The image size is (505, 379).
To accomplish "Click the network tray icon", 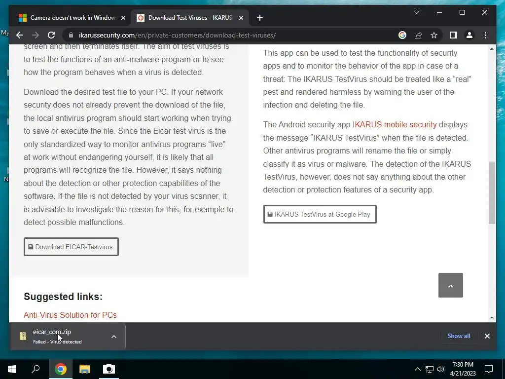I will pyautogui.click(x=430, y=369).
